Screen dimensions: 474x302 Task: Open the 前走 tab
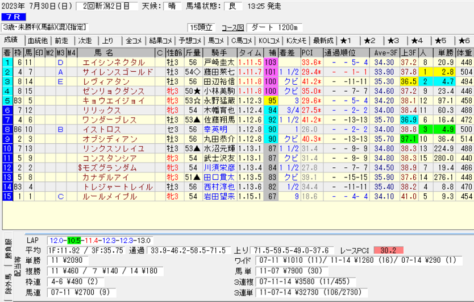tap(61, 40)
